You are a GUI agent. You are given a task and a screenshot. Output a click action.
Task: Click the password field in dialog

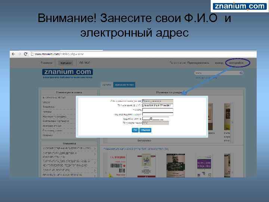click(x=158, y=110)
